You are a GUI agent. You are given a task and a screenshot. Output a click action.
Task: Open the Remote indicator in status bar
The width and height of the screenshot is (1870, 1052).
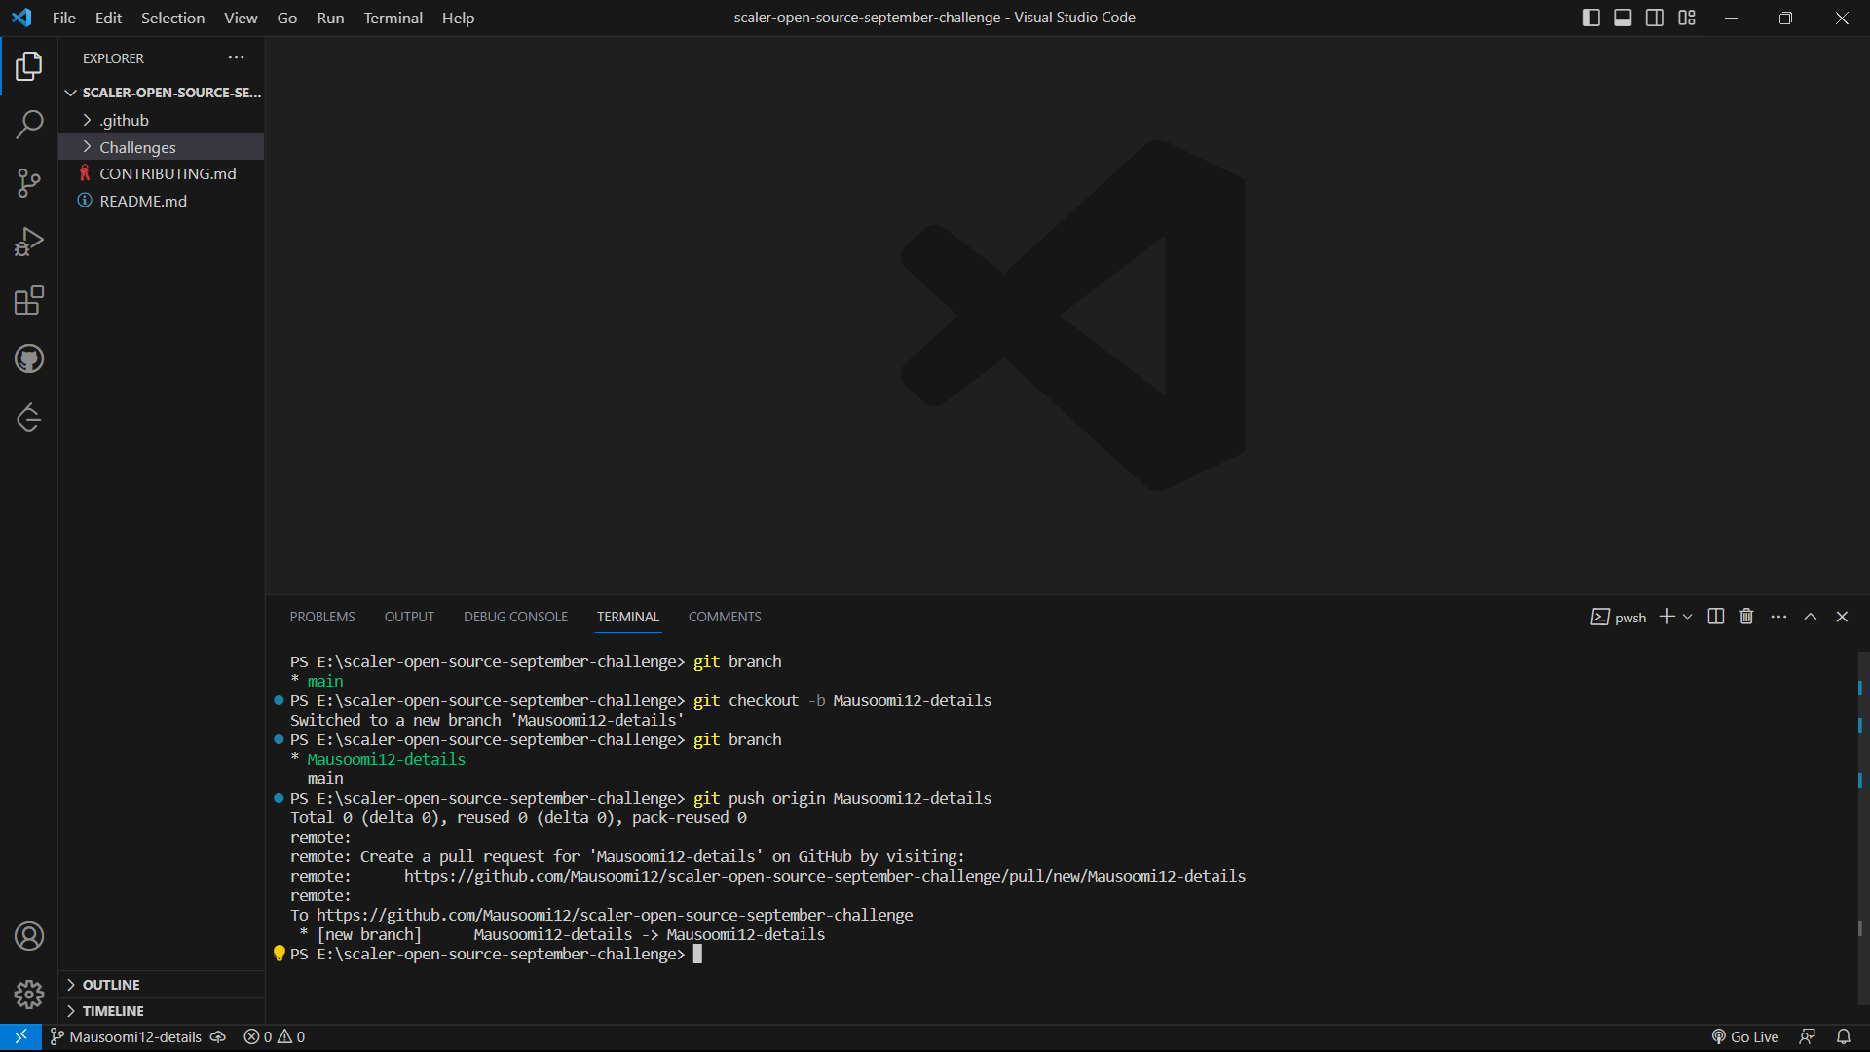tap(19, 1036)
